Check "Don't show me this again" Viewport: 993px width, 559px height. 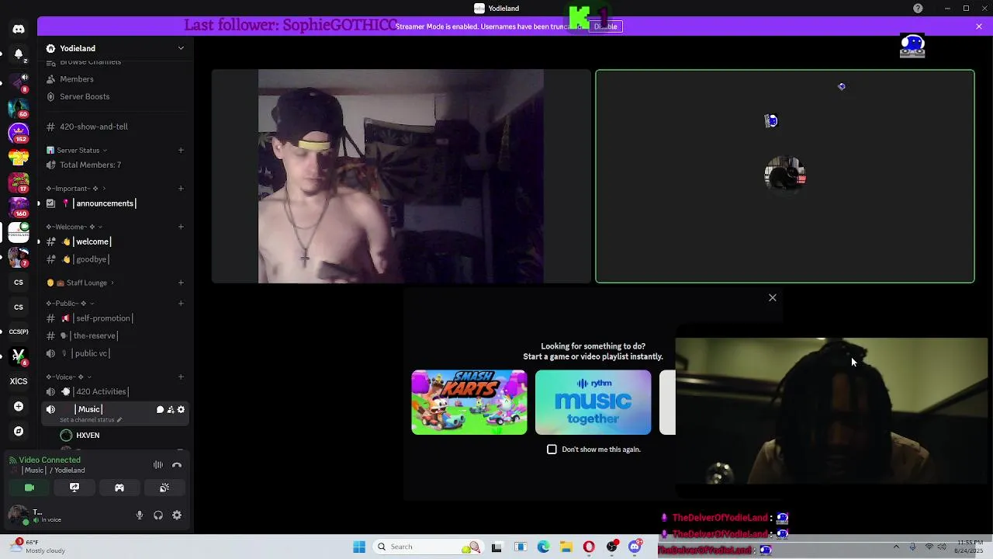pos(552,450)
